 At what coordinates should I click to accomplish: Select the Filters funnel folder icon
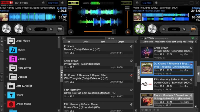pos(11,95)
